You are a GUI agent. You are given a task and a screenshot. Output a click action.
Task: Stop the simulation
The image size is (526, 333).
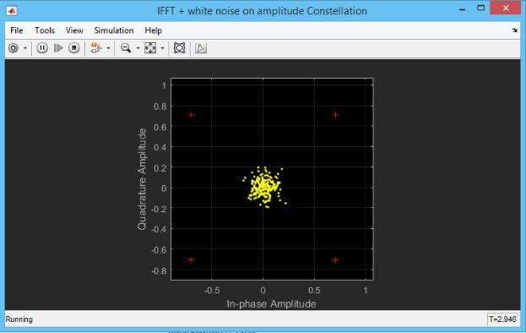(x=74, y=48)
